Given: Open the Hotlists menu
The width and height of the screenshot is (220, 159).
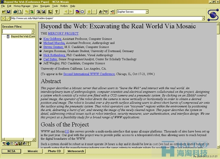Looking at the screenshot, I should [64, 6].
